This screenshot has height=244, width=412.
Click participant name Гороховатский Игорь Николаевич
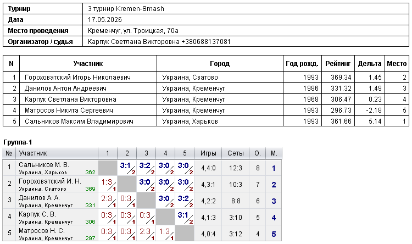pos(77,77)
